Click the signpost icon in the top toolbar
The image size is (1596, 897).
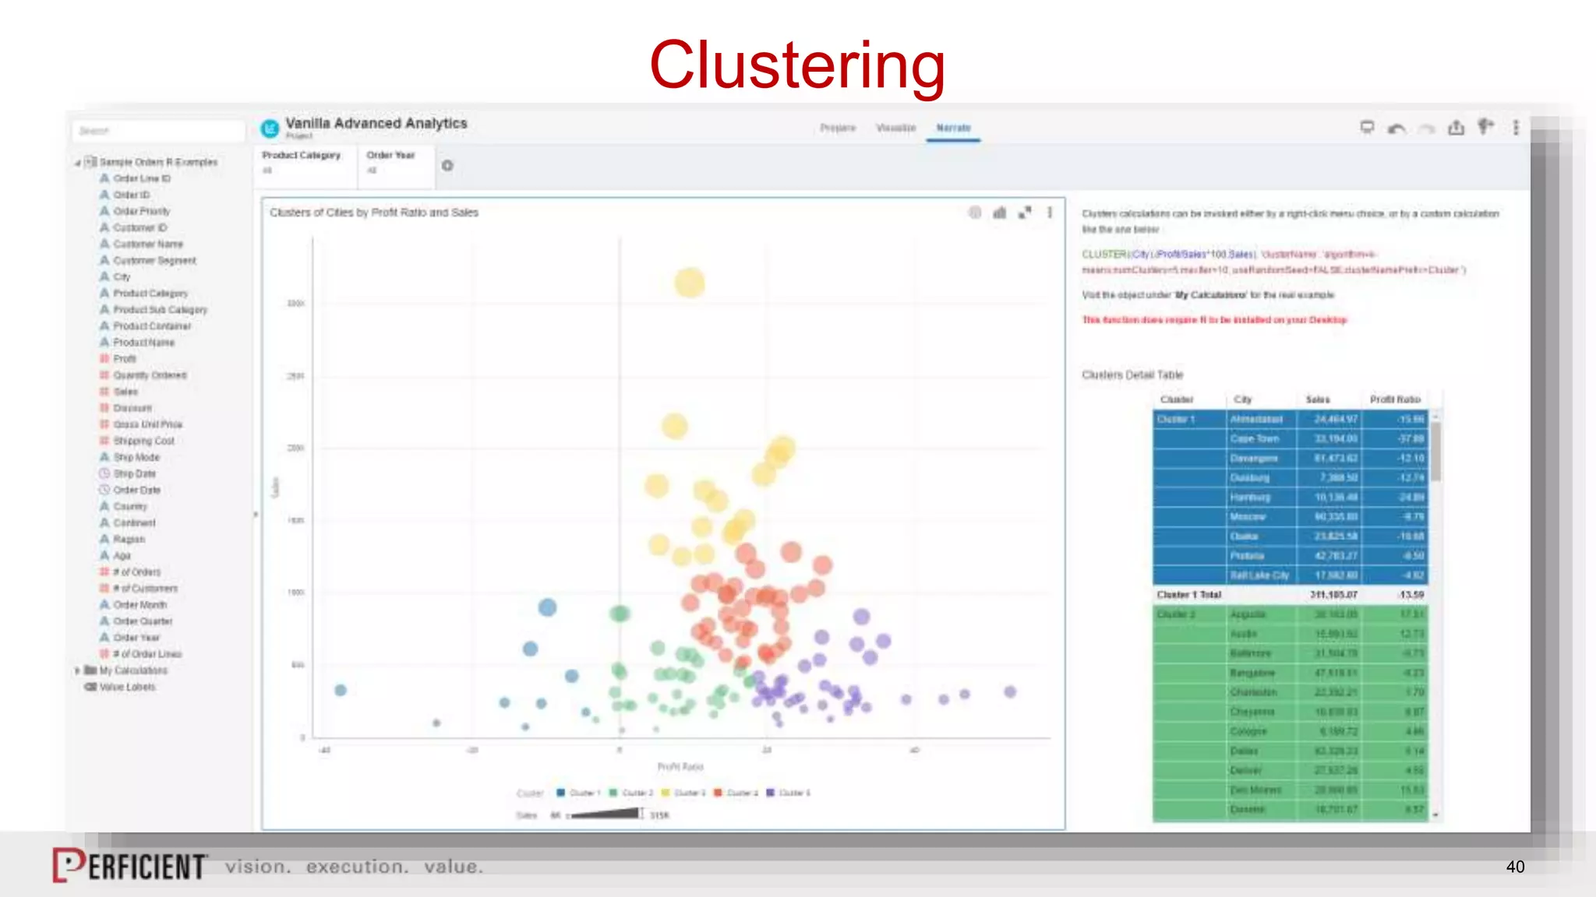pyautogui.click(x=1486, y=127)
